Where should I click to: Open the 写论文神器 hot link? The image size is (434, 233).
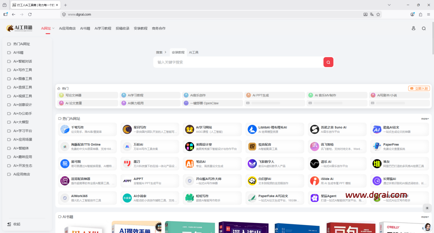click(87, 95)
